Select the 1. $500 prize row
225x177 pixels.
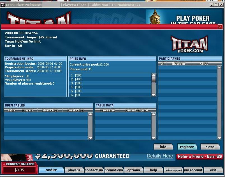[x=110, y=75]
